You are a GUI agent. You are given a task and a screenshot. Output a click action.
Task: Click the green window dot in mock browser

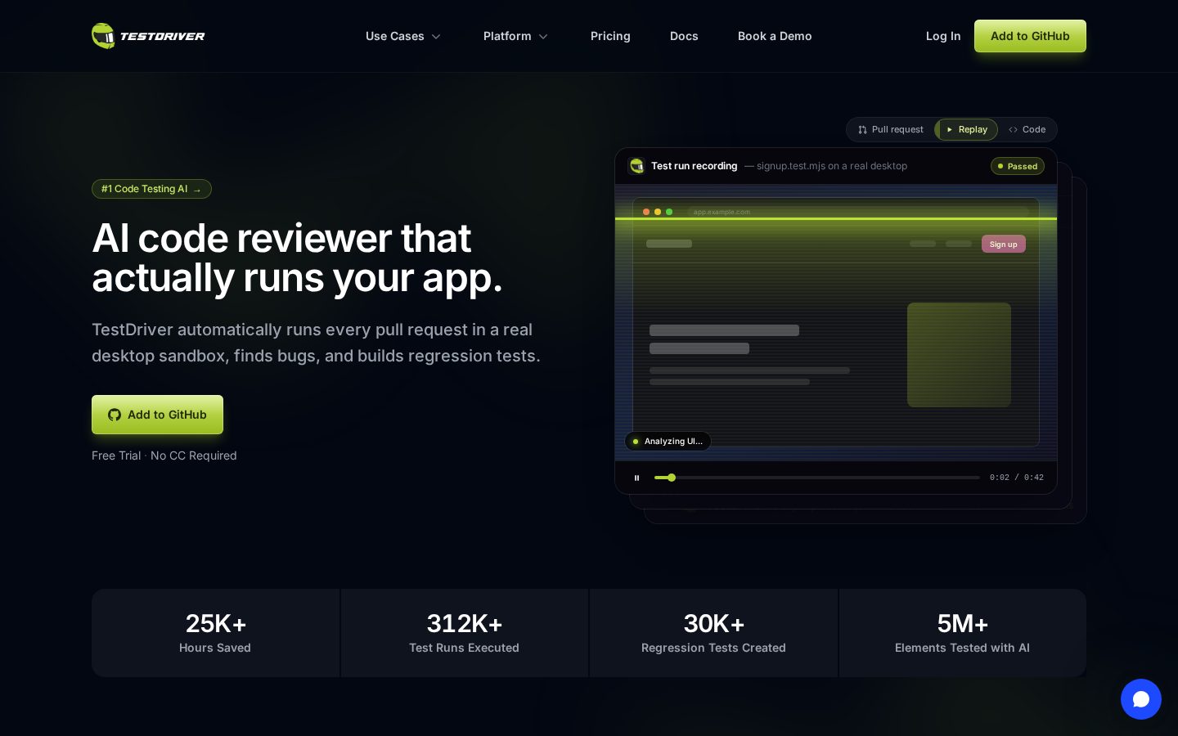coord(669,212)
